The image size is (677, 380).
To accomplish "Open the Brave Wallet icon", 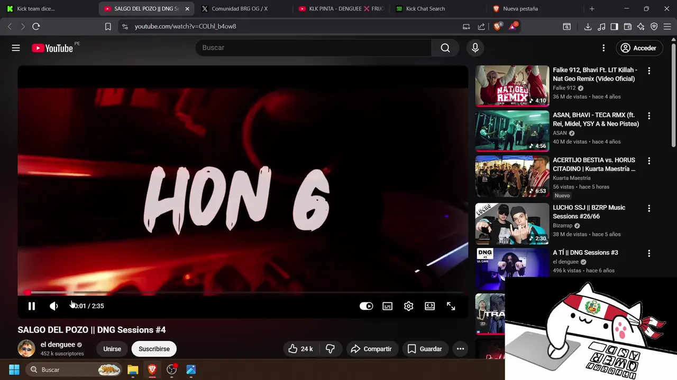I will (x=628, y=26).
